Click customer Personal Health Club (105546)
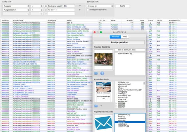 [x=25, y=64]
